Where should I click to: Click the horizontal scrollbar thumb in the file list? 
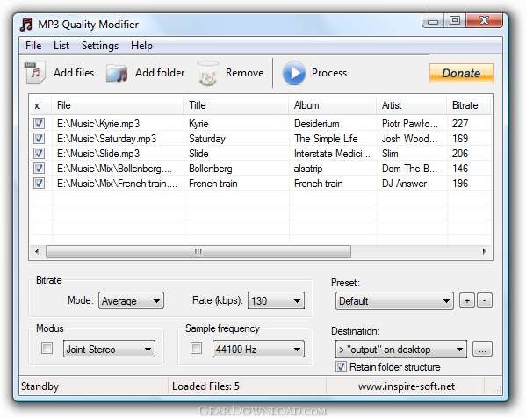[198, 251]
